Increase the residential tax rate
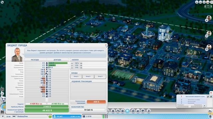 81,63
